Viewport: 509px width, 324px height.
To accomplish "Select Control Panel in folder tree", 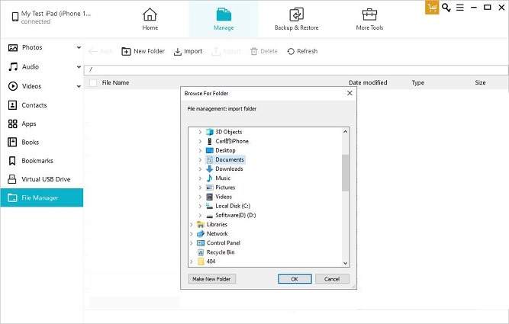I will (224, 243).
